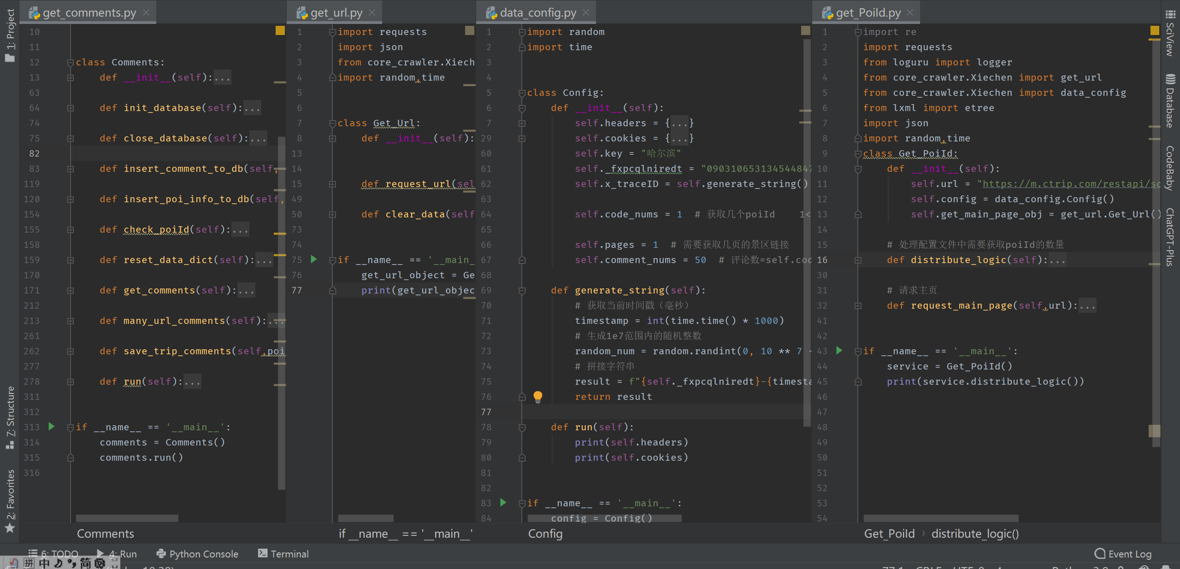Collapse class Config fold
The height and width of the screenshot is (569, 1180).
[x=522, y=93]
